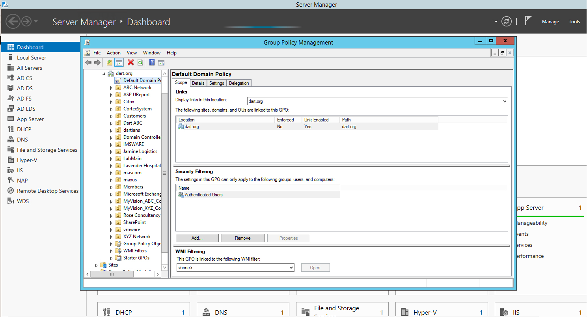The height and width of the screenshot is (317, 587).
Task: Open the View menu
Action: coord(132,53)
